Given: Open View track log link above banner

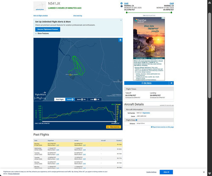Looking at the screenshot, I should coord(78,16).
